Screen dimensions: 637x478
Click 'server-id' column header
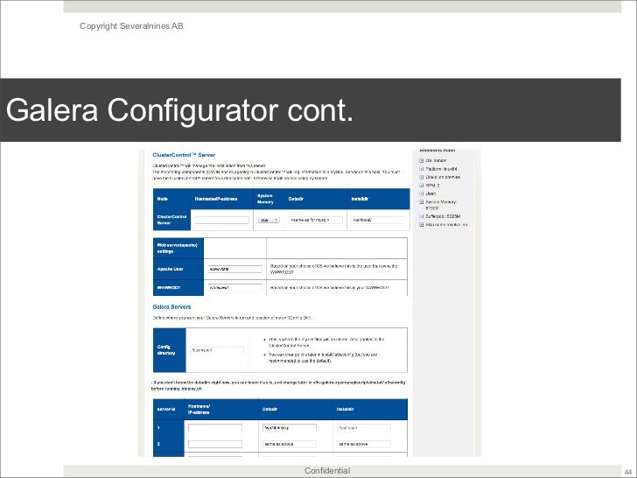point(165,410)
